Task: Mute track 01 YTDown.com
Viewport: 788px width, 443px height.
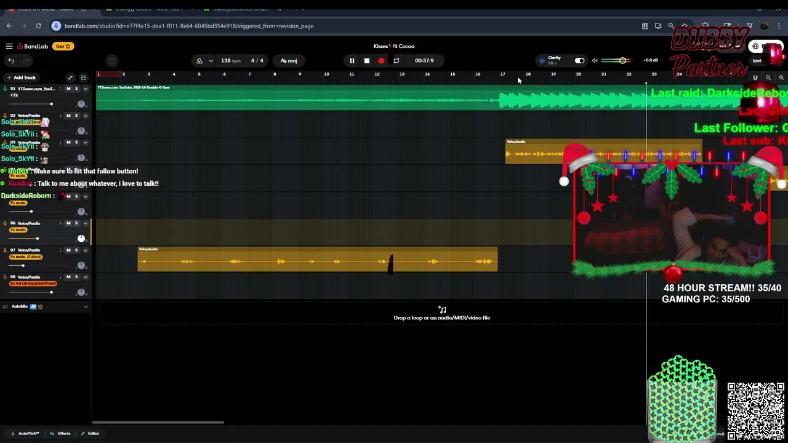Action: coord(68,89)
